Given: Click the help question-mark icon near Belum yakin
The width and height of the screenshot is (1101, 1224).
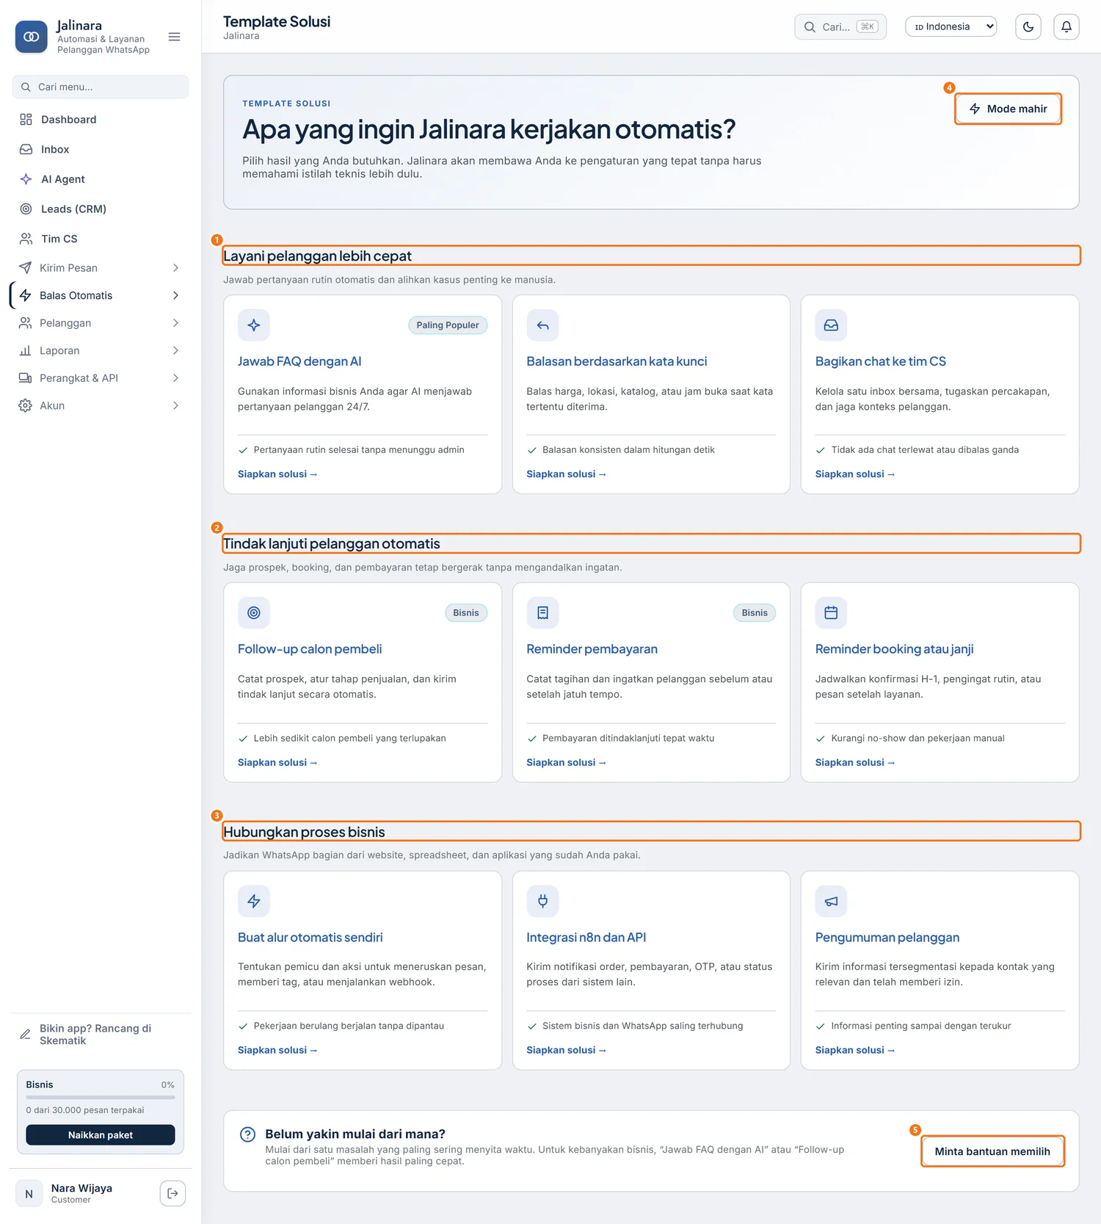Looking at the screenshot, I should (x=248, y=1134).
